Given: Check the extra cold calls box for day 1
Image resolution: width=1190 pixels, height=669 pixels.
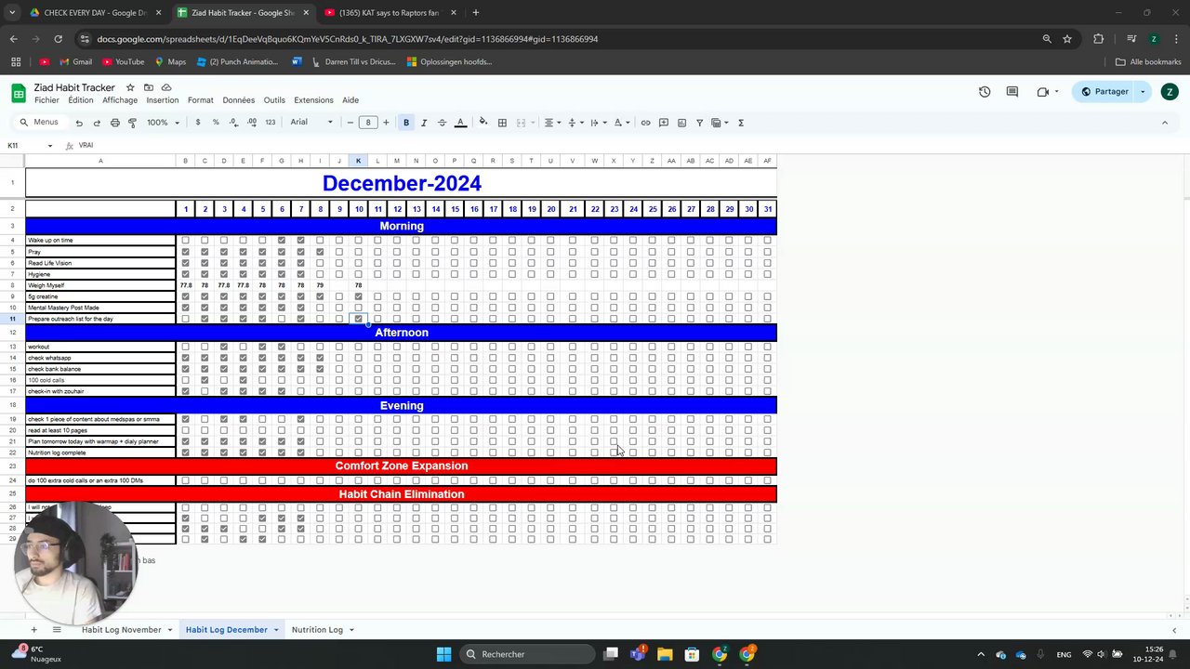Looking at the screenshot, I should coord(185,480).
